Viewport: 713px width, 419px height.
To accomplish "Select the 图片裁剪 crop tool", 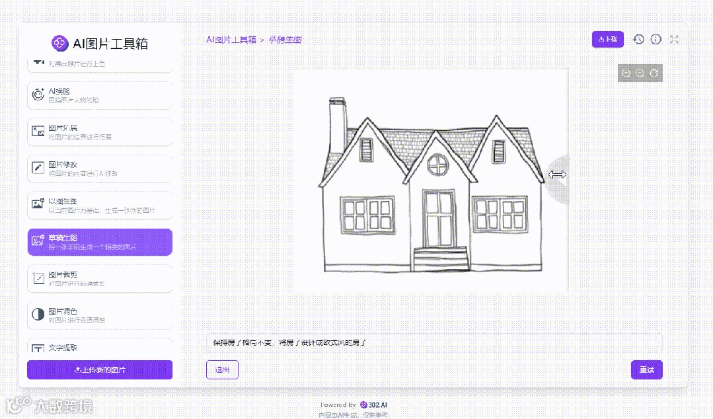I will [x=100, y=278].
